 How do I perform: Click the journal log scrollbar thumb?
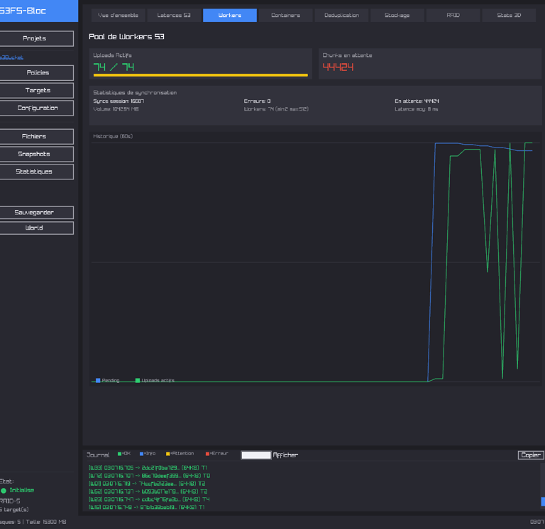tap(543, 501)
